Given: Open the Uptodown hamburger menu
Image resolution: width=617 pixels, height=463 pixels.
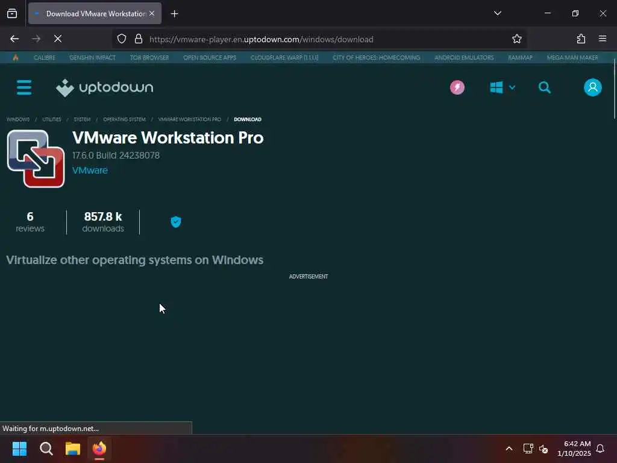Looking at the screenshot, I should (x=24, y=87).
